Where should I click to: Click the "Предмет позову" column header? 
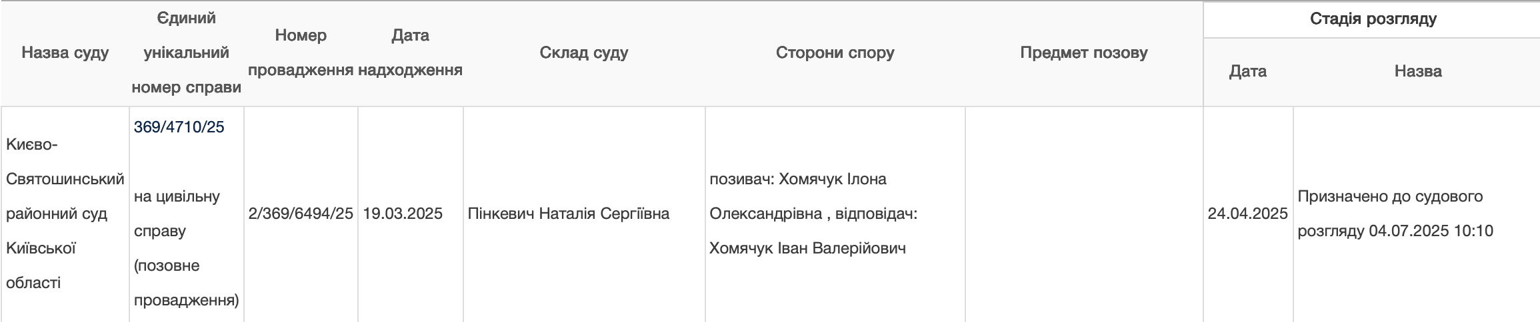point(1083,53)
